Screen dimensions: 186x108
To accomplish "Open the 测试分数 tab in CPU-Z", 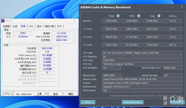I will [49, 26].
